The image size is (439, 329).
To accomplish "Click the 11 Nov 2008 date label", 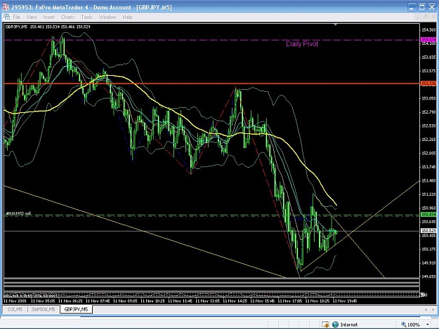I will tap(15, 301).
